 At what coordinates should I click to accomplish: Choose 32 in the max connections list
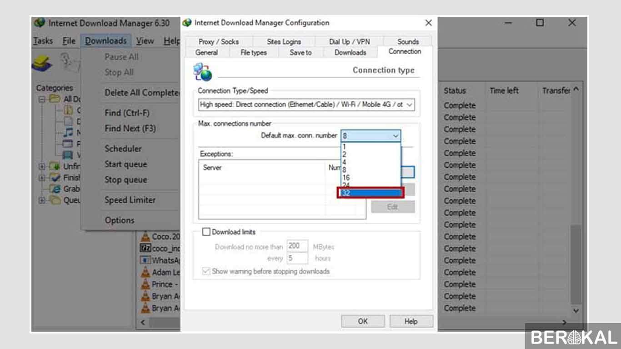[x=371, y=193]
